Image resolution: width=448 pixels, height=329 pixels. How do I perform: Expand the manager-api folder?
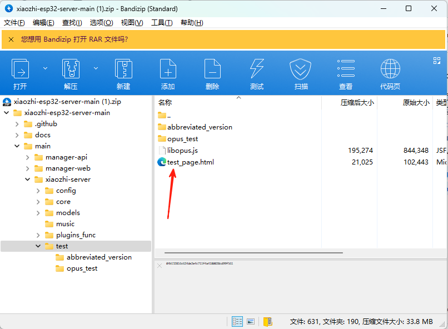click(x=27, y=157)
